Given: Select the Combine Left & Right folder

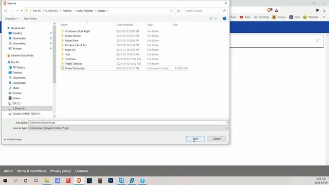Looking at the screenshot, I should [78, 31].
